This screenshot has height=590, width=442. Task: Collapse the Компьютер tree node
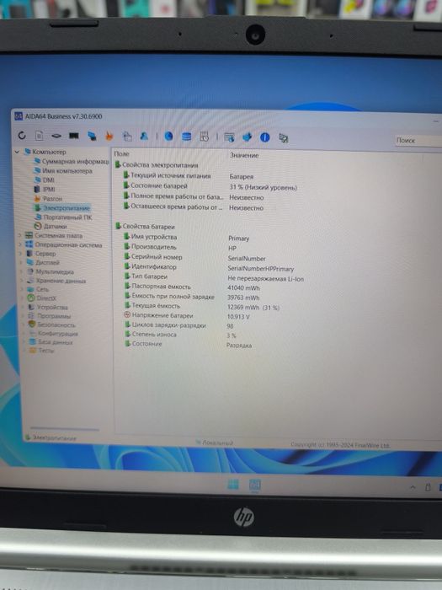[17, 152]
